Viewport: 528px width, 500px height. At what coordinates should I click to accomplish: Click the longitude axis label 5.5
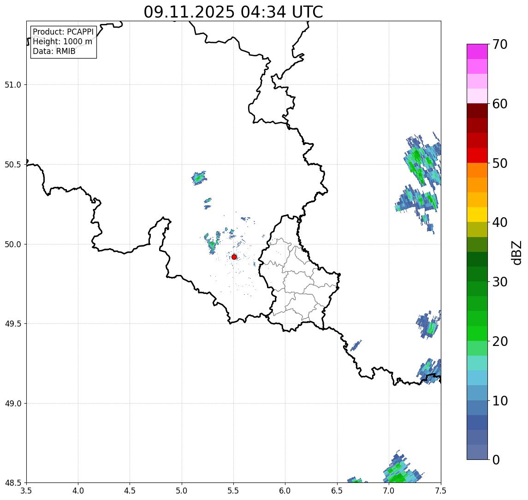(233, 491)
